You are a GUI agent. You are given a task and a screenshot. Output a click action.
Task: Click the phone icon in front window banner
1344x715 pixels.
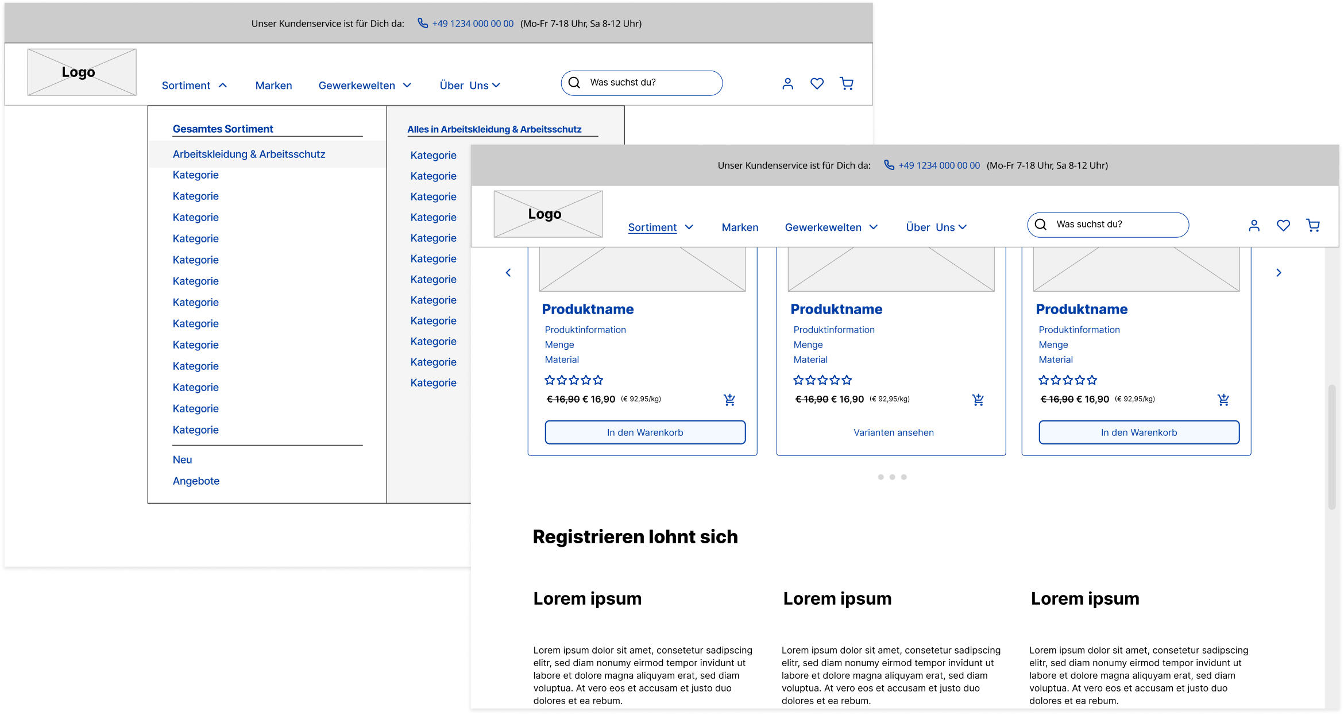889,165
